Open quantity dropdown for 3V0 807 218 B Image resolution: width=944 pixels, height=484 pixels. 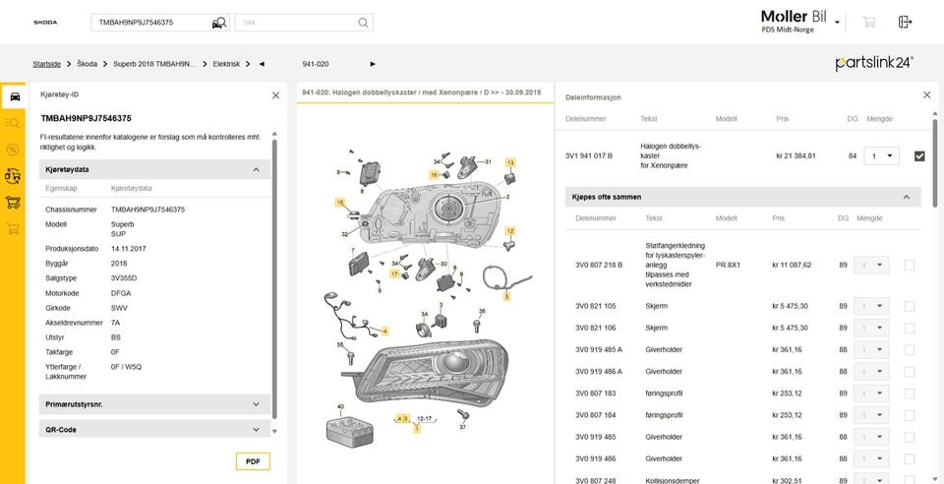(871, 265)
